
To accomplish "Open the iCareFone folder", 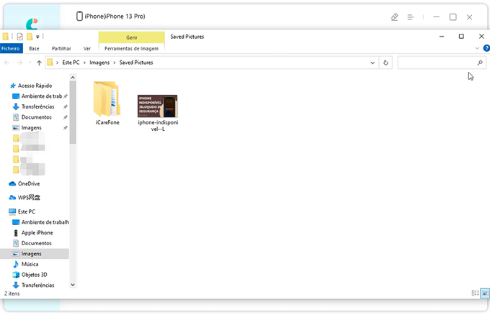I will (x=107, y=103).
